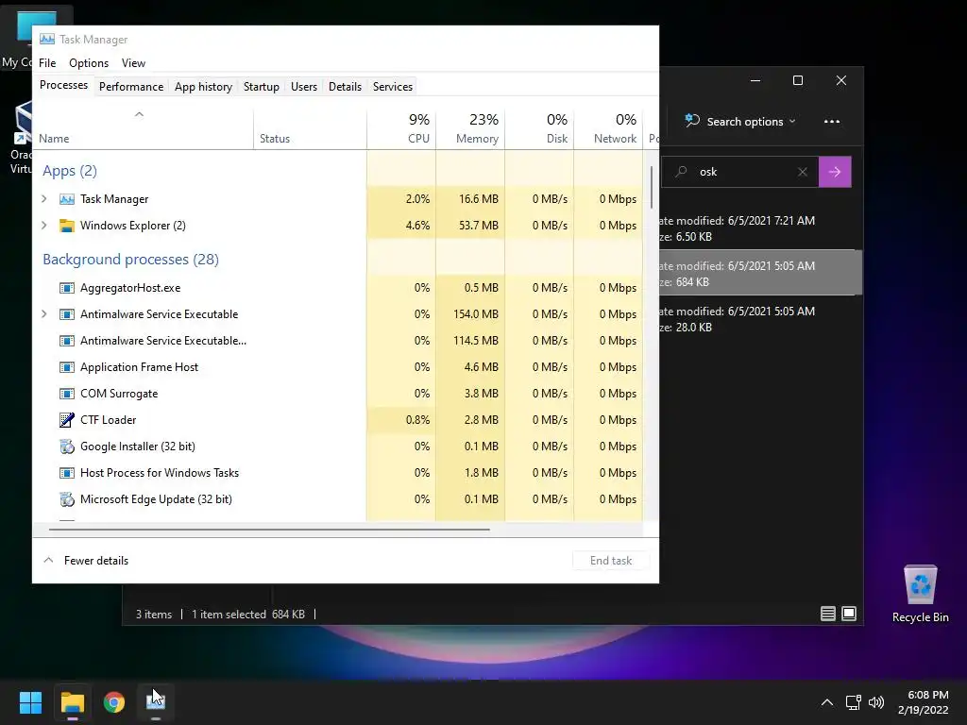Open the Windows Start menu
Viewport: 967px width, 725px height.
pos(30,702)
